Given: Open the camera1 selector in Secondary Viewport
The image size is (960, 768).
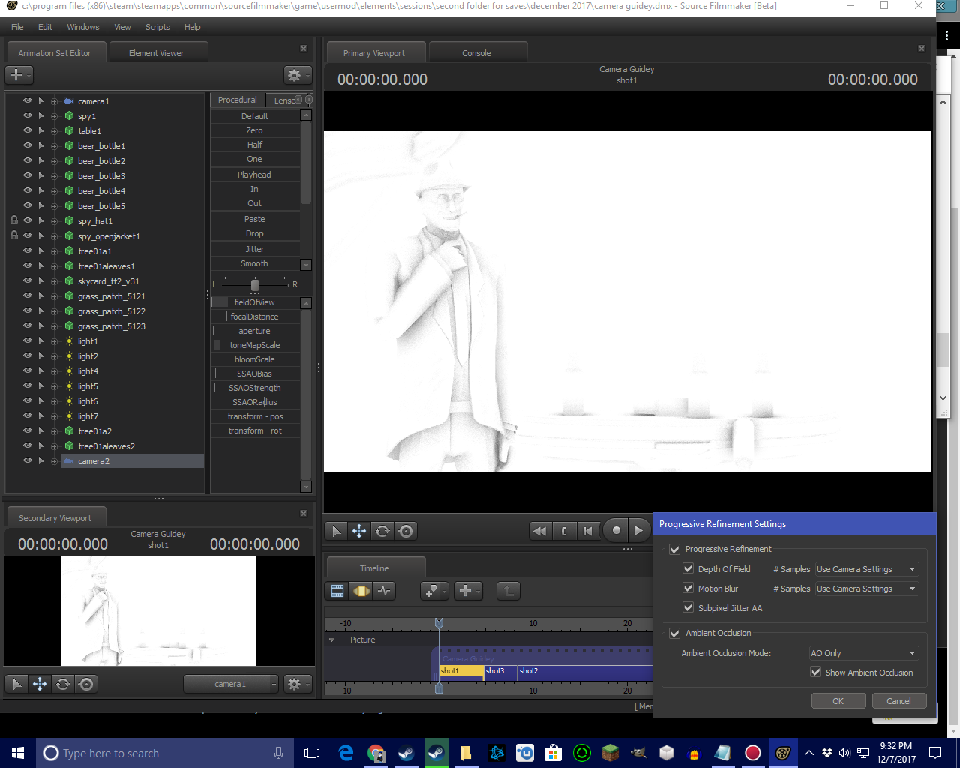Looking at the screenshot, I should click(231, 684).
